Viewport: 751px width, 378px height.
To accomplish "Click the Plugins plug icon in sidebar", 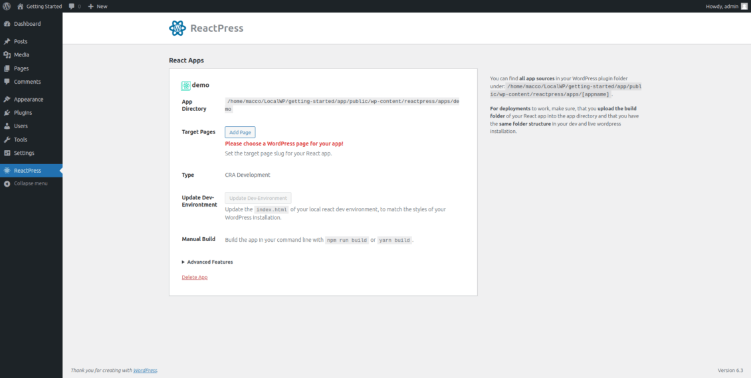I will (7, 113).
